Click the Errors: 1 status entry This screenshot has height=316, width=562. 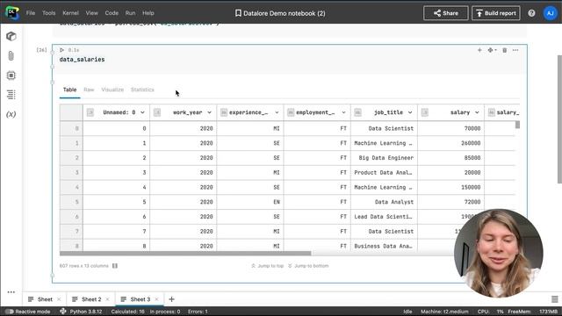[x=198, y=312]
